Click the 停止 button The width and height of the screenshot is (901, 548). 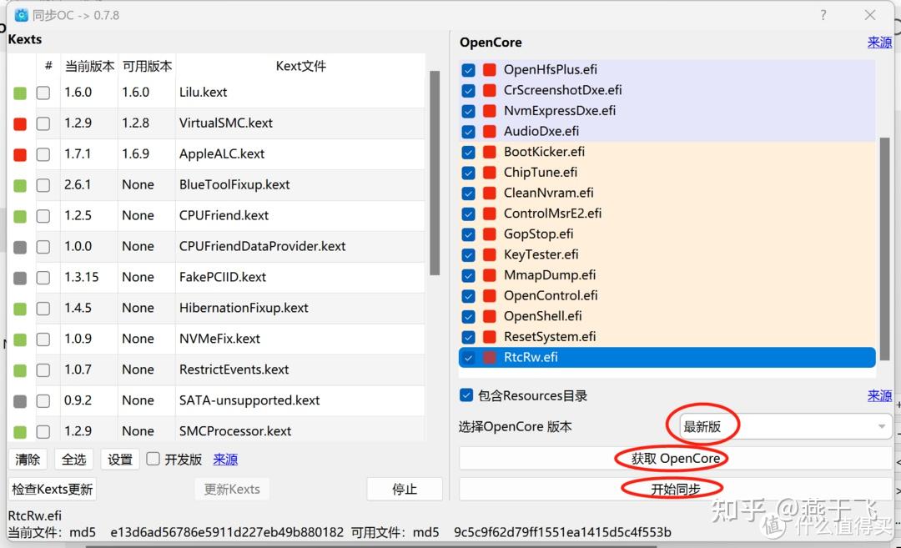tap(405, 490)
